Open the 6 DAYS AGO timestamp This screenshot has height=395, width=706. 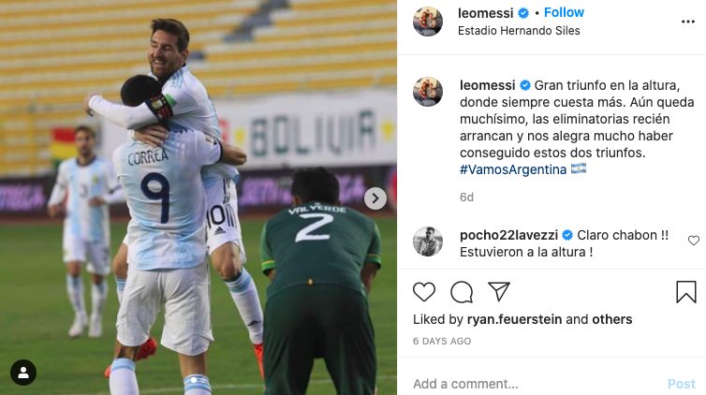pos(442,342)
